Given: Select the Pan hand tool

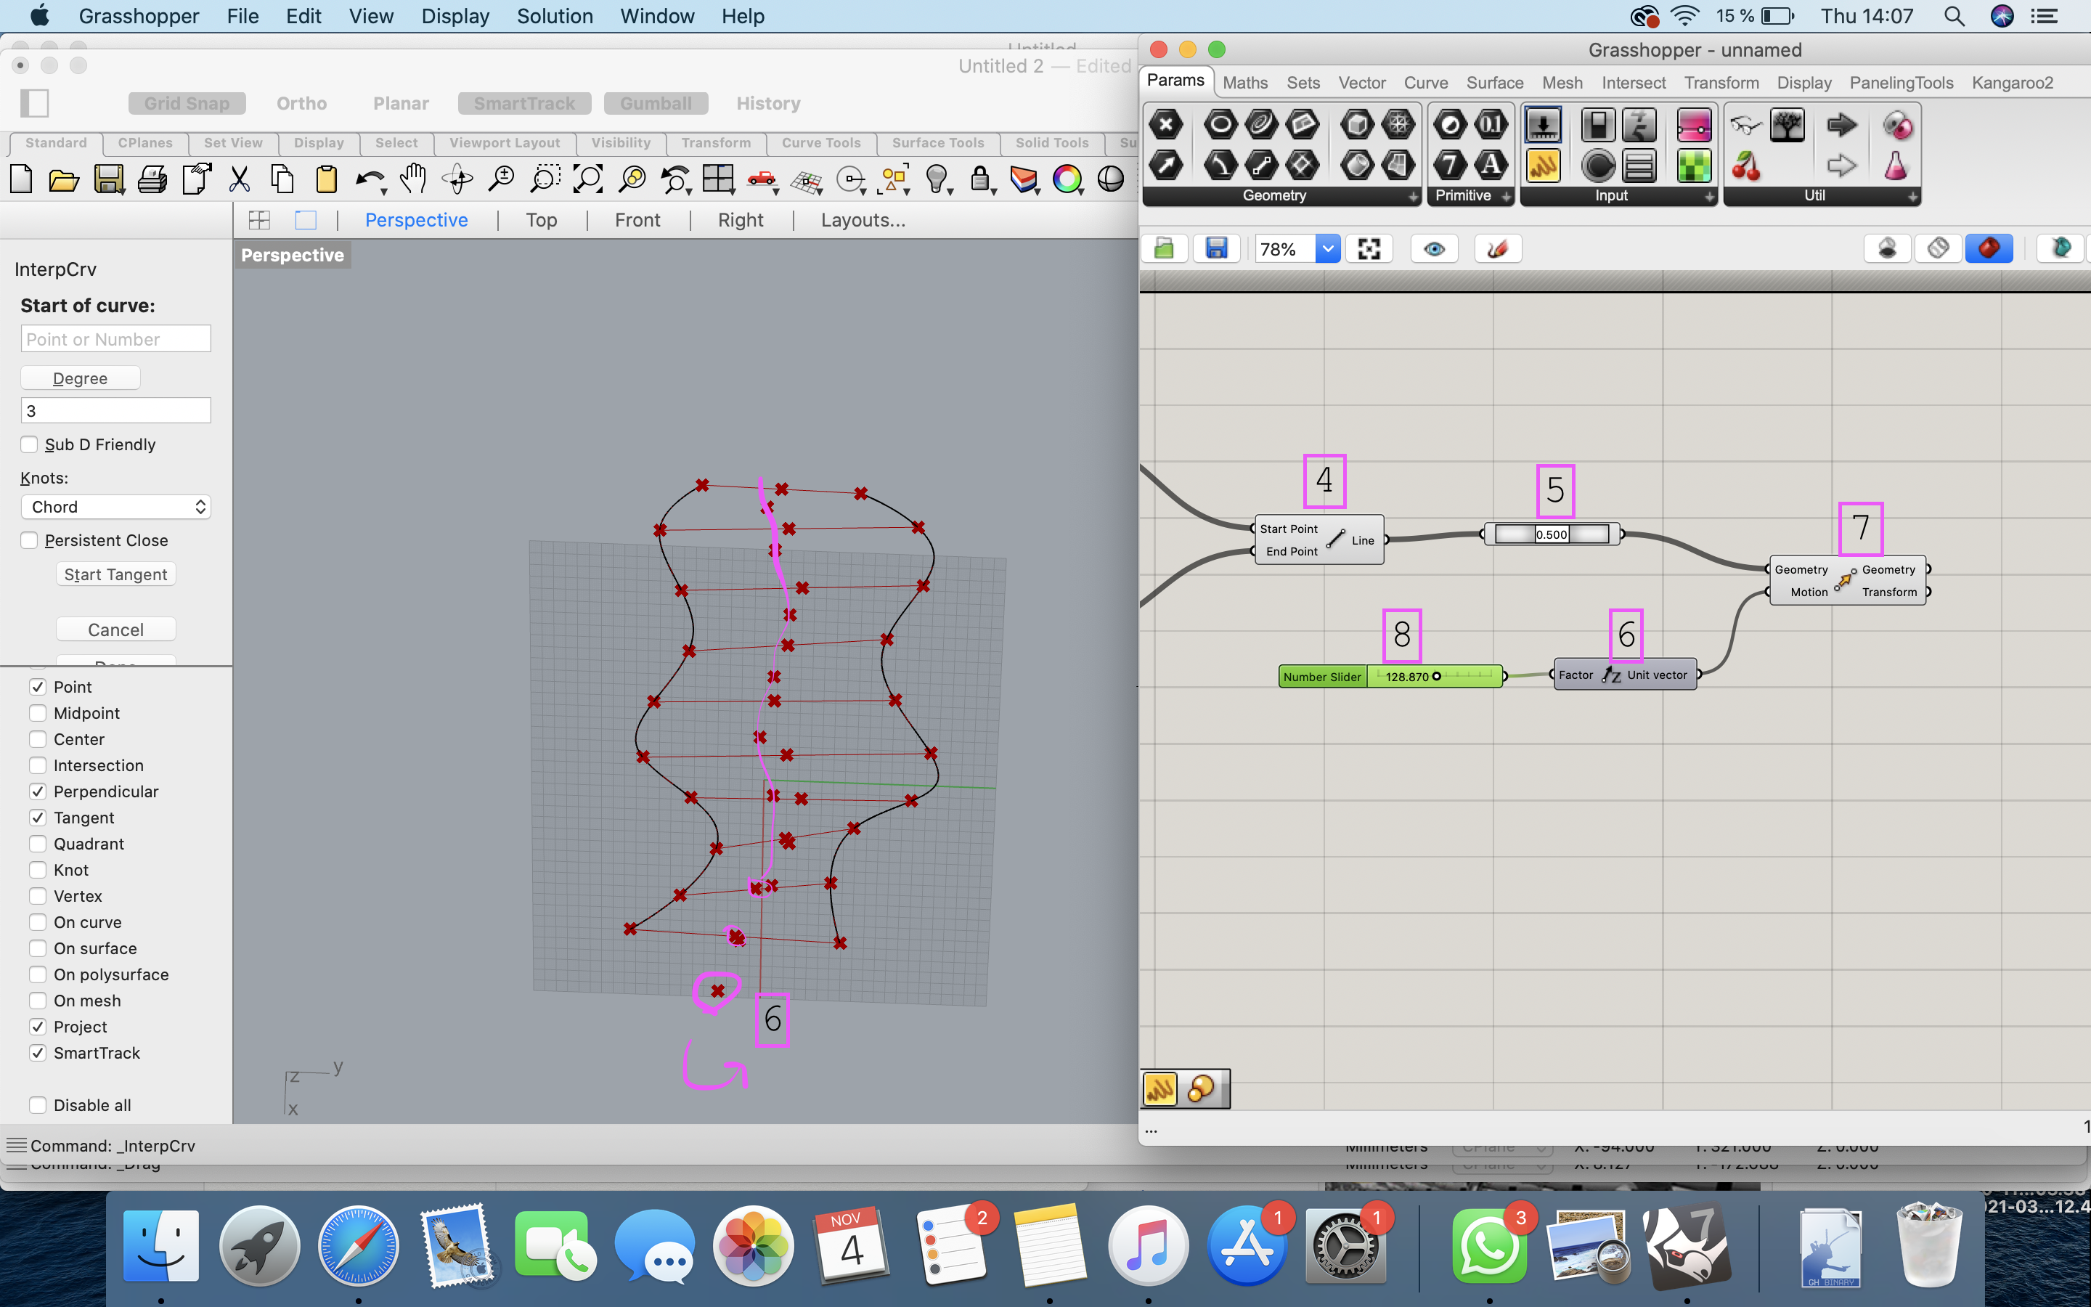Looking at the screenshot, I should [x=414, y=179].
